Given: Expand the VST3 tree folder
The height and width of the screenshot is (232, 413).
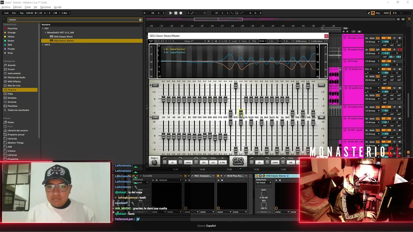Looking at the screenshot, I should (43, 45).
